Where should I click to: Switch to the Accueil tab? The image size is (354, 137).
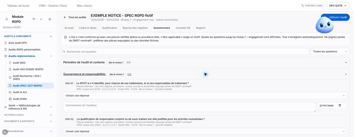(x=69, y=28)
